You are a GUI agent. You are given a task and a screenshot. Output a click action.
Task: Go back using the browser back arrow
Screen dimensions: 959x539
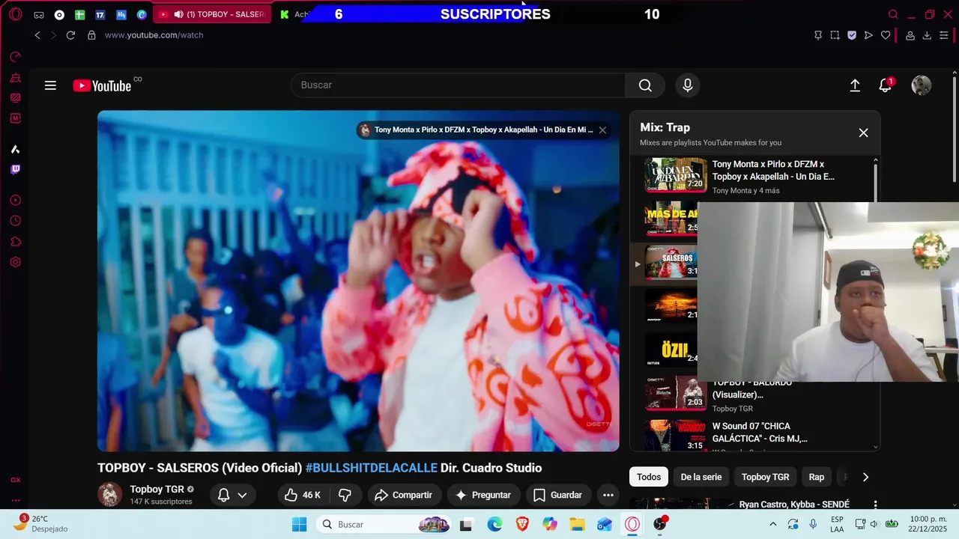(x=37, y=35)
